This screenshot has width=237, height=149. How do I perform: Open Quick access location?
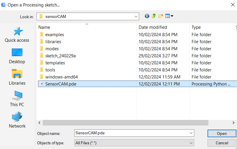[17, 35]
